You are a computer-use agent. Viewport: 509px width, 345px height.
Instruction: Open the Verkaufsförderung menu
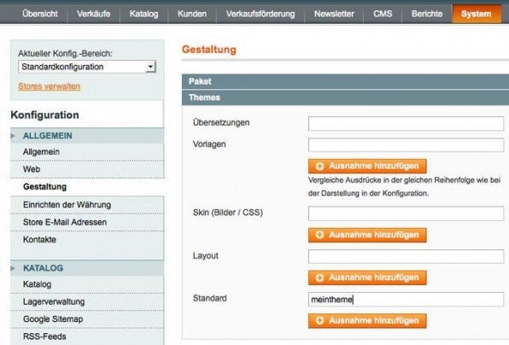(x=260, y=14)
